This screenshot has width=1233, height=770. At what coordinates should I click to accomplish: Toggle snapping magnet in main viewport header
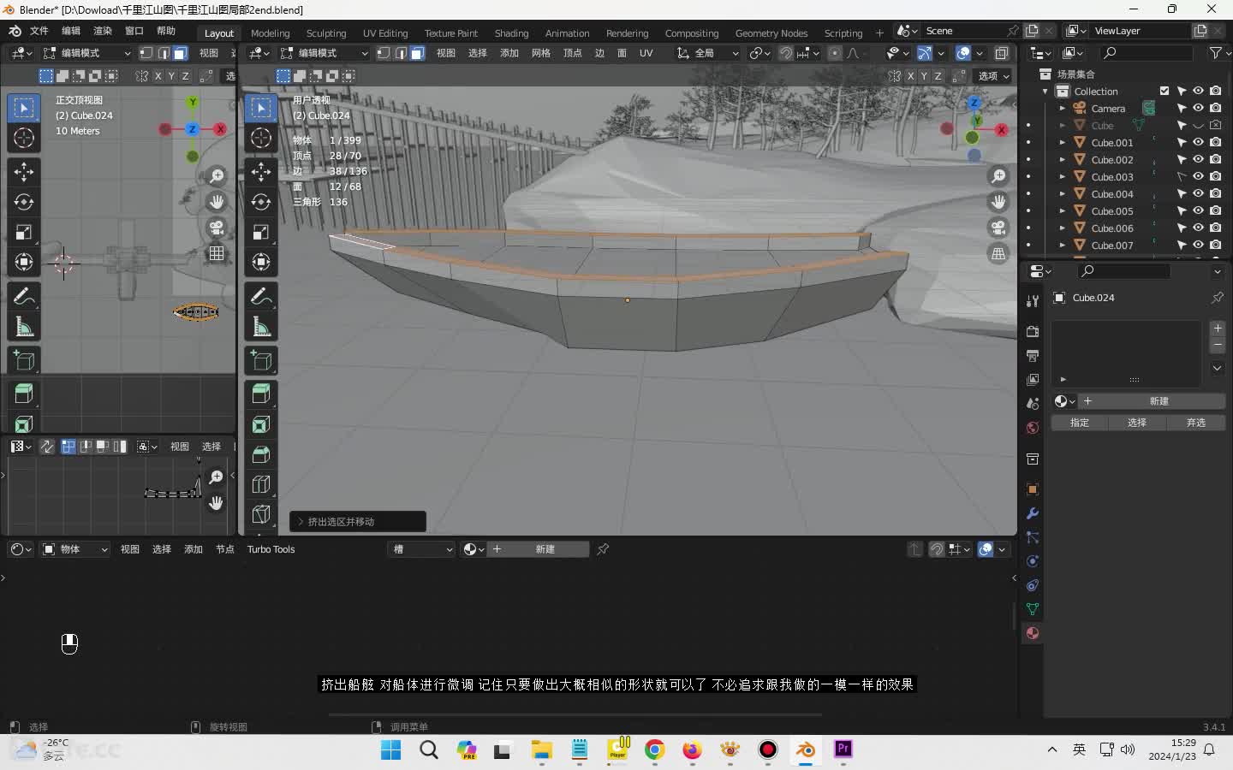point(785,53)
